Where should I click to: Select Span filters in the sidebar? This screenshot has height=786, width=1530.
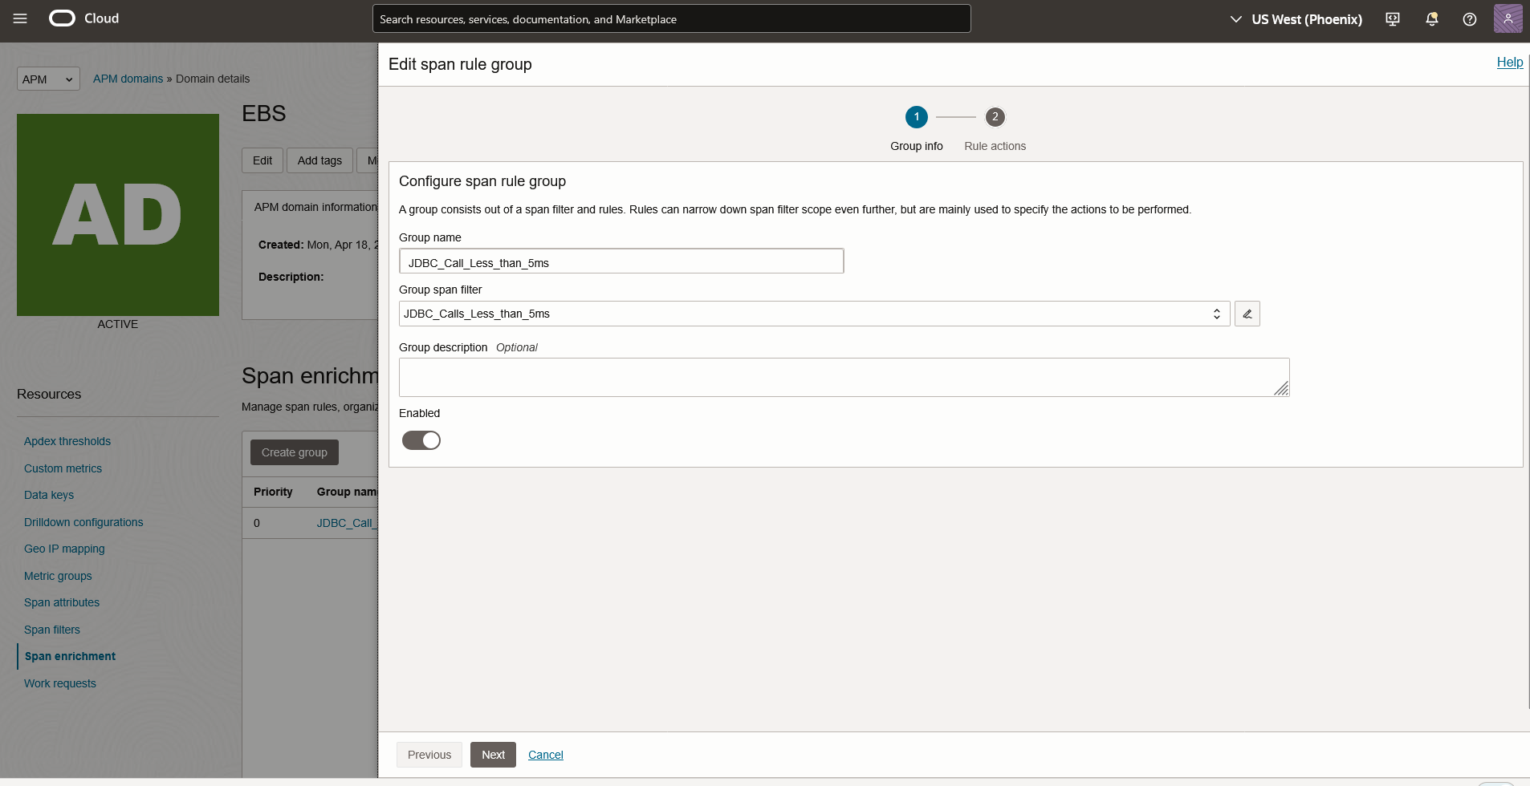click(x=52, y=629)
